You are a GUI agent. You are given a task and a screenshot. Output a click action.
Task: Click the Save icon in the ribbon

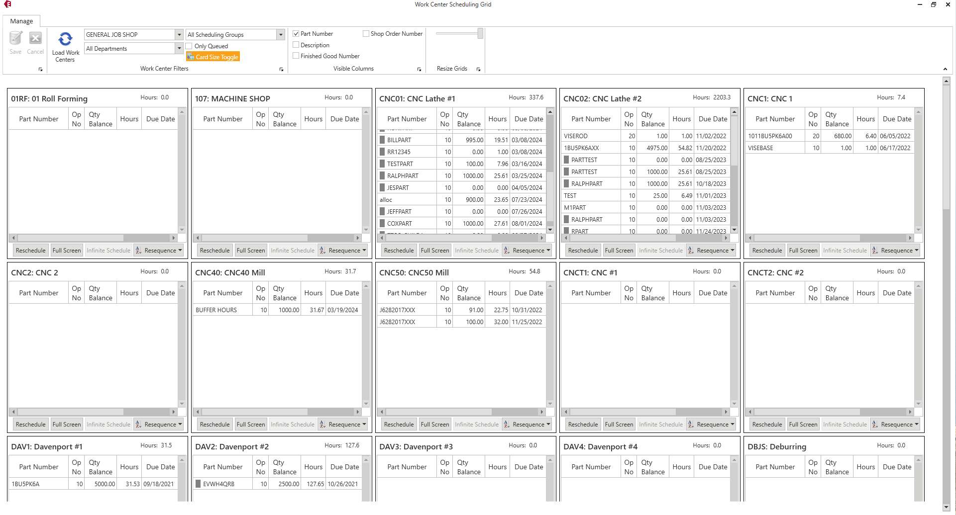(15, 38)
